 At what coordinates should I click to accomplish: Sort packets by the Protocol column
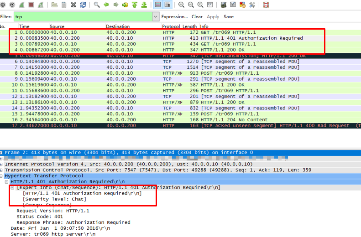[x=171, y=26]
